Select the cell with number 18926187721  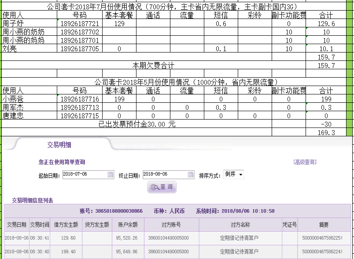pyautogui.click(x=80, y=24)
